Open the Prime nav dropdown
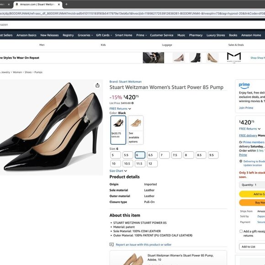This screenshot has height=265, width=265. click(142, 35)
